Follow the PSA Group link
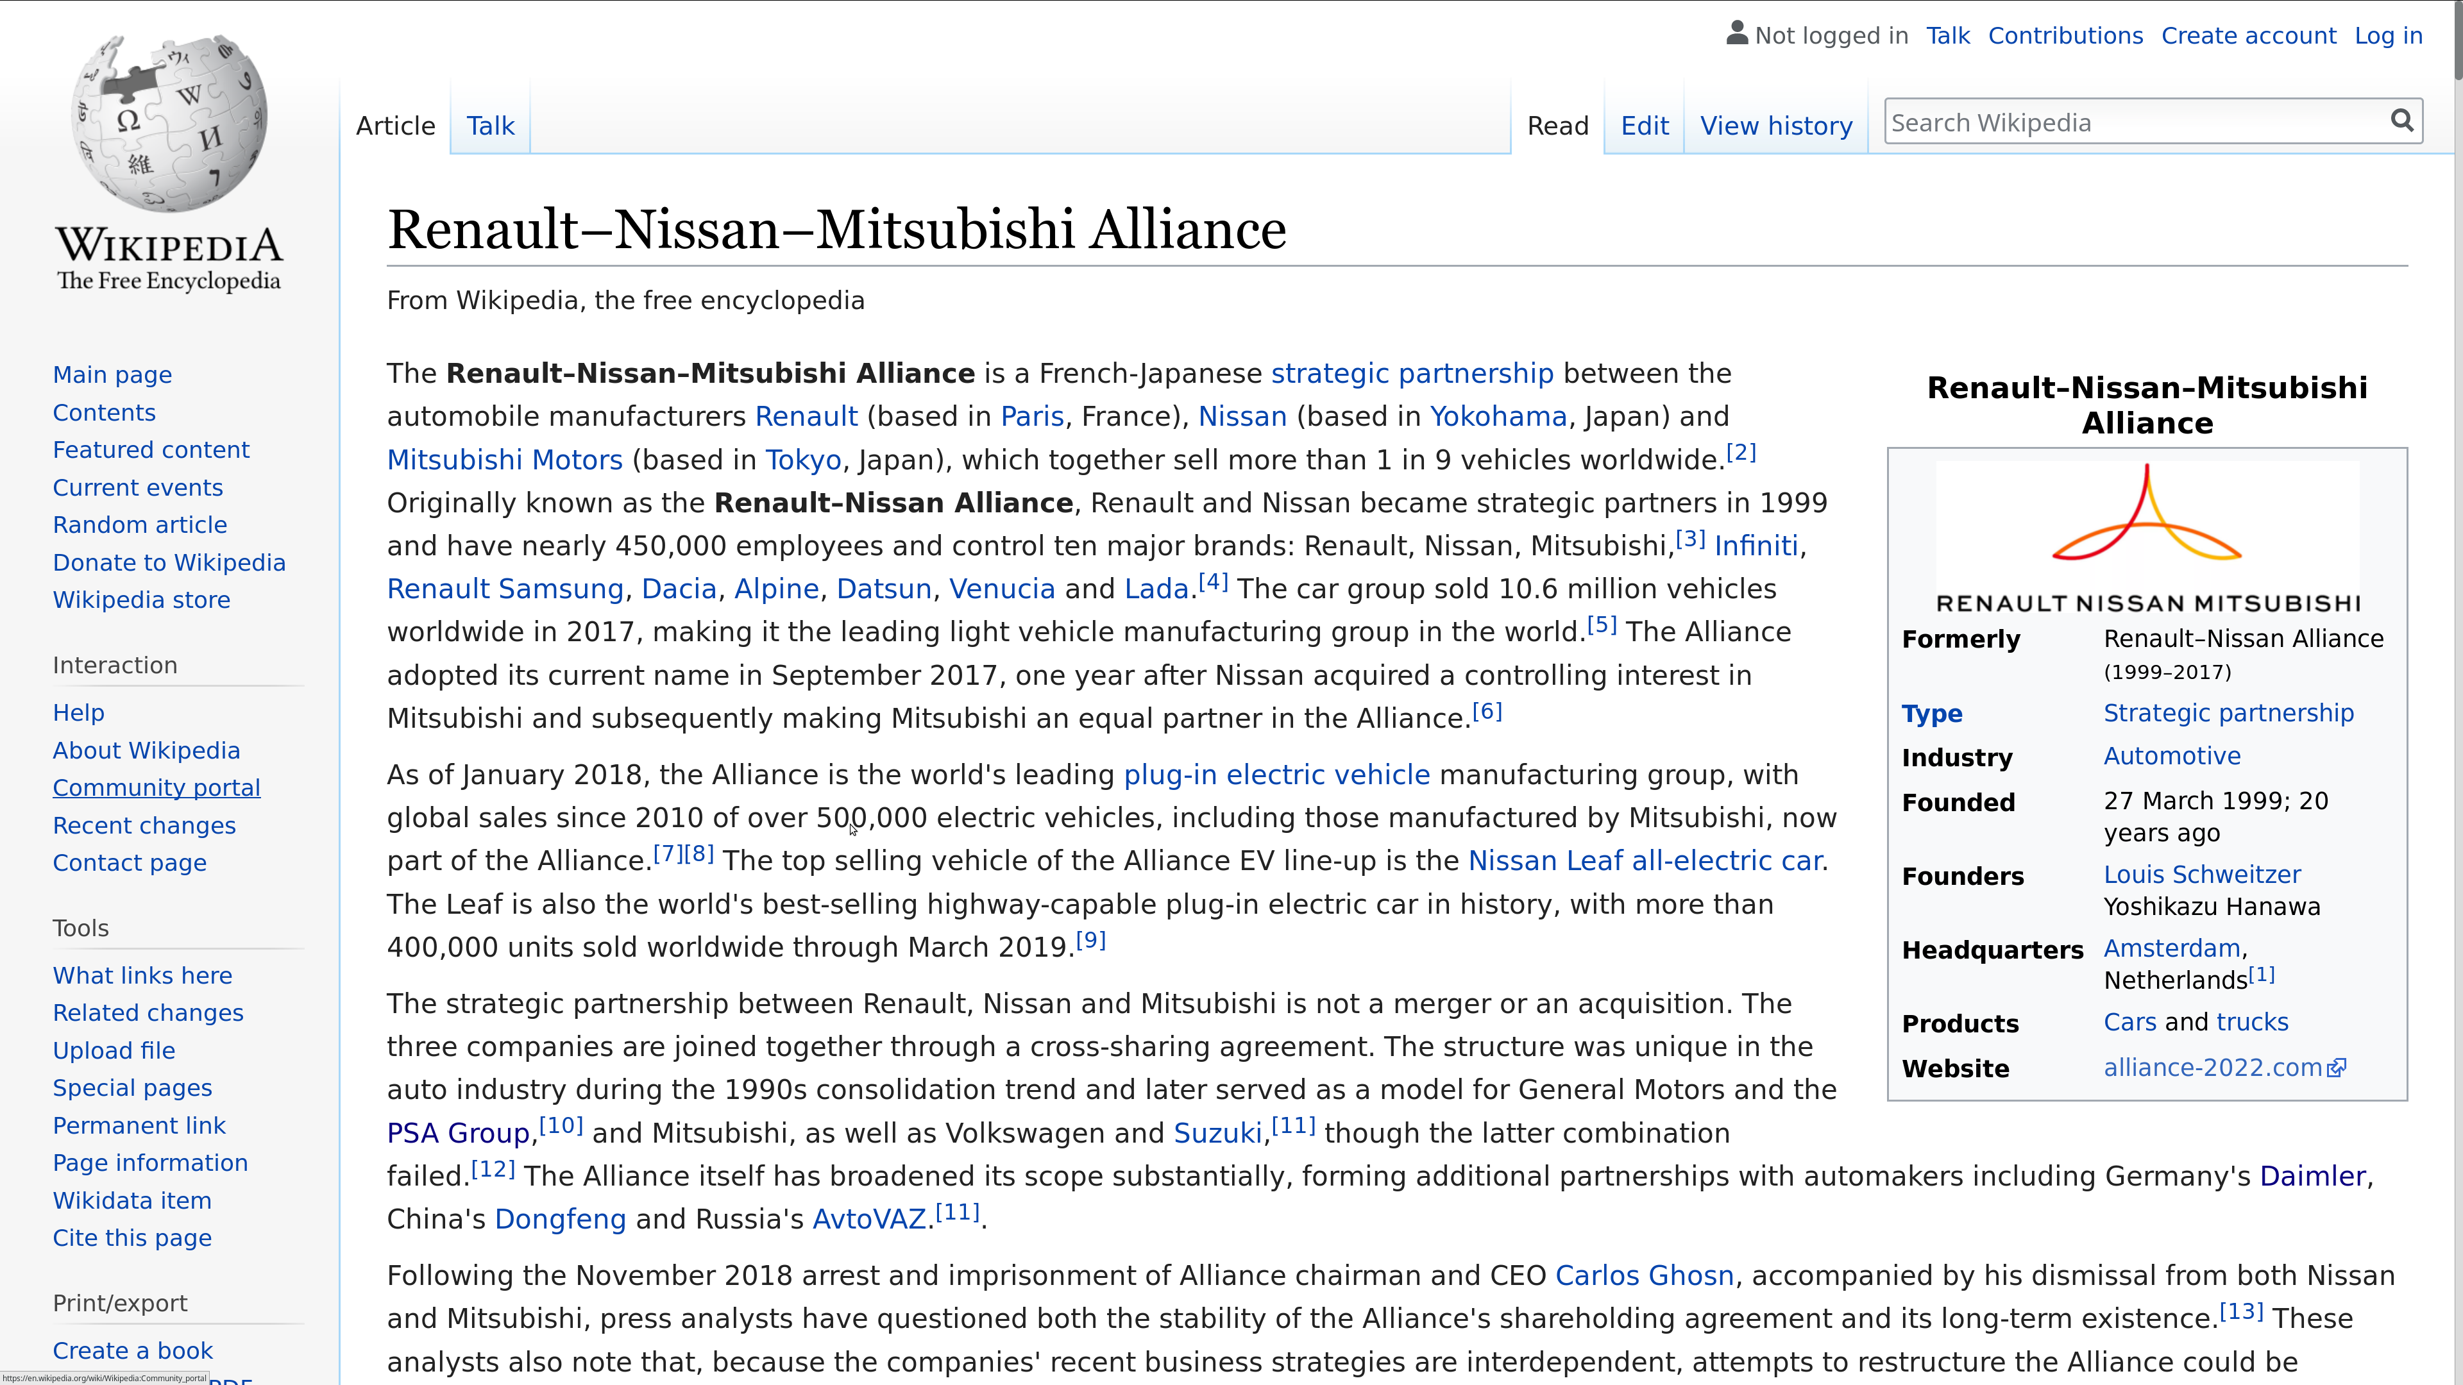Screen dimensions: 2463x1385 click(458, 1134)
